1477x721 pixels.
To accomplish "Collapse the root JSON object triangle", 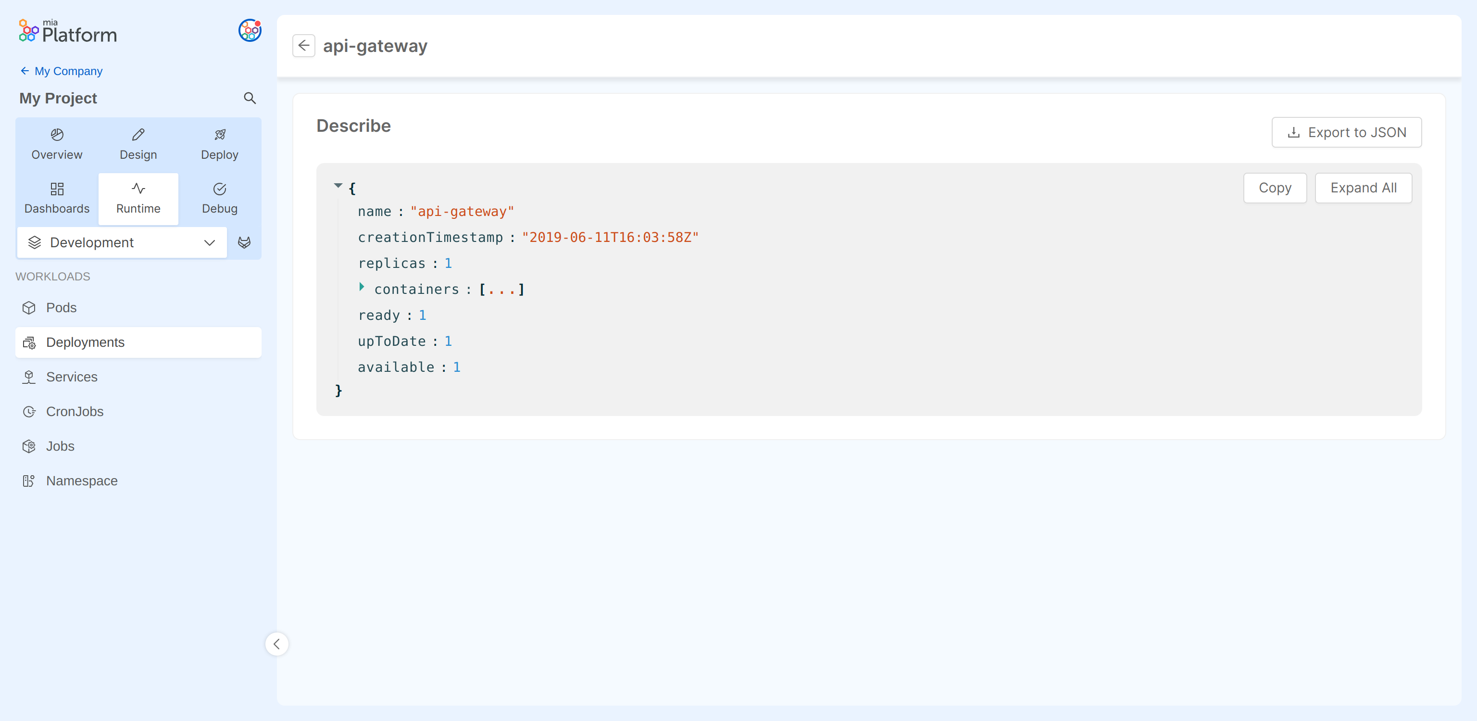I will pyautogui.click(x=338, y=185).
